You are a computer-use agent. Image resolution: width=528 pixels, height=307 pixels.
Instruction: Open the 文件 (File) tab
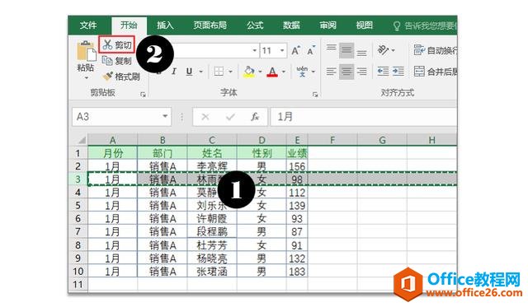(88, 26)
